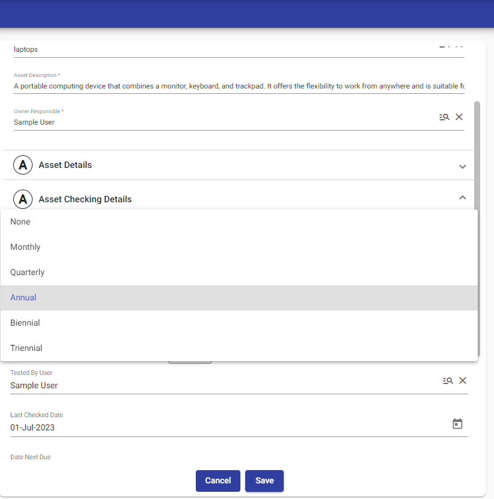The image size is (494, 499).
Task: Click the form's vertical scrollbar
Action: [x=478, y=181]
